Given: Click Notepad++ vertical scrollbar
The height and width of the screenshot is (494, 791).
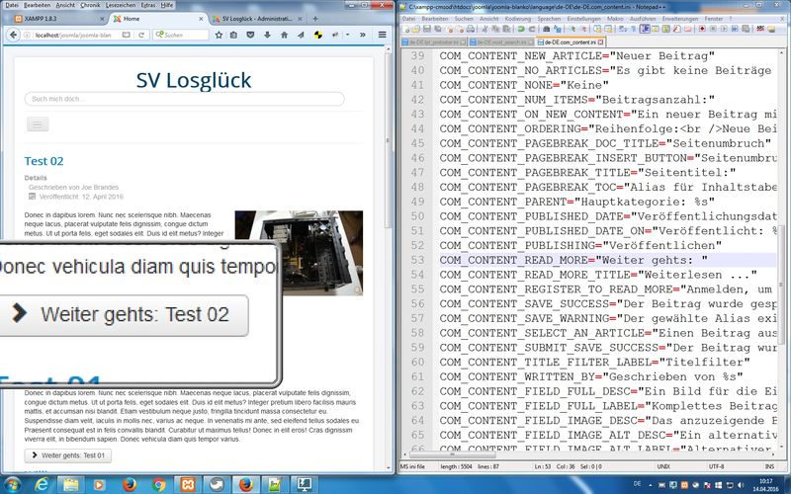Looking at the screenshot, I should click(781, 285).
